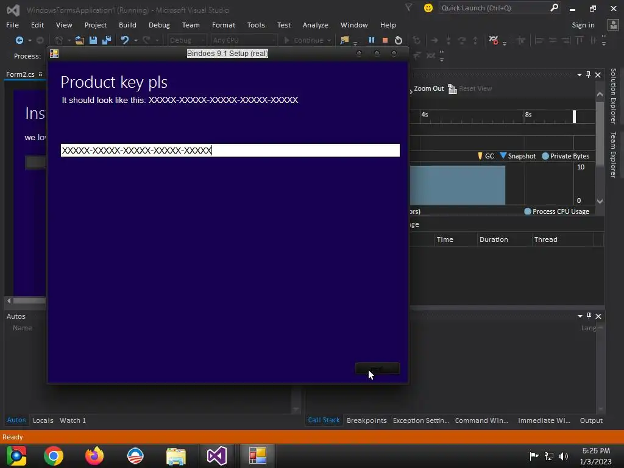This screenshot has height=468, width=624.
Task: Click the Open File folder icon
Action: [x=80, y=40]
